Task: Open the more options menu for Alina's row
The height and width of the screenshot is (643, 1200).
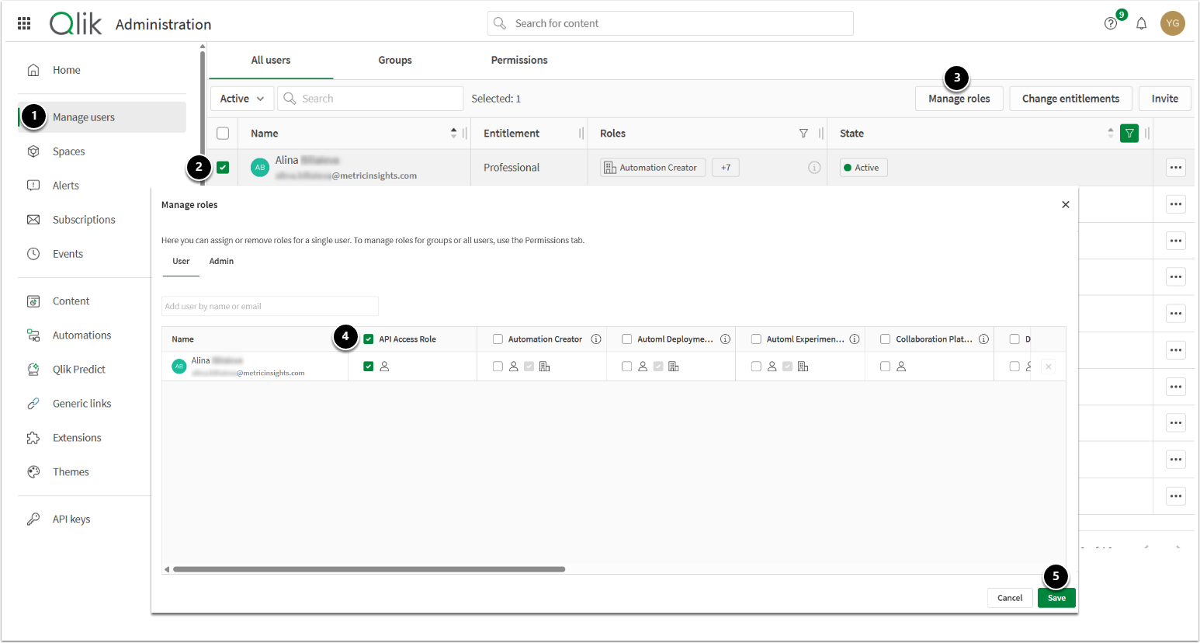Action: (1176, 168)
